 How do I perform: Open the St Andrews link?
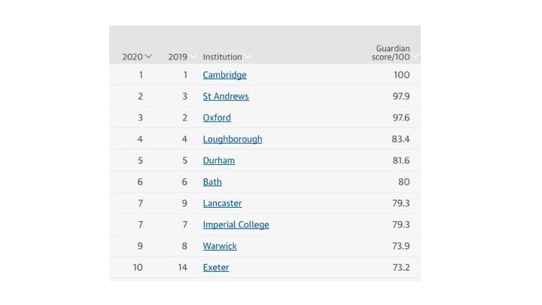coord(226,96)
